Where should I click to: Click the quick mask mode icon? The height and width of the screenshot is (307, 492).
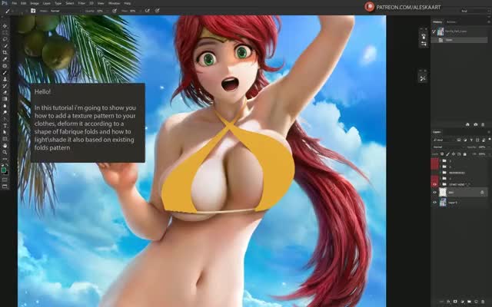pyautogui.click(x=5, y=180)
